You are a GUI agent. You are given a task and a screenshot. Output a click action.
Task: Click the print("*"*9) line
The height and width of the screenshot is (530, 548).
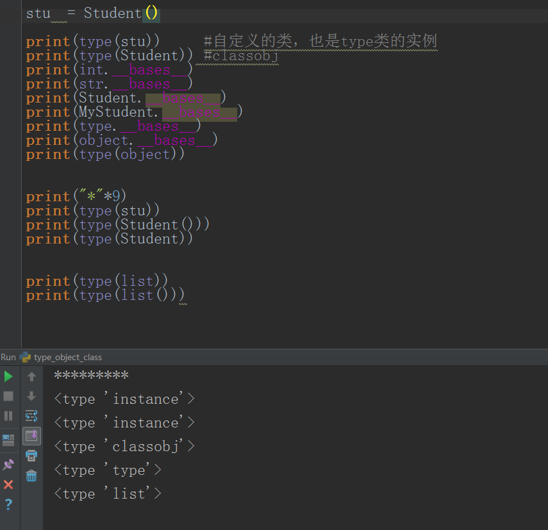pos(76,196)
